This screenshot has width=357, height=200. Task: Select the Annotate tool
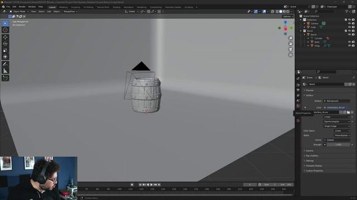[x=5, y=64]
